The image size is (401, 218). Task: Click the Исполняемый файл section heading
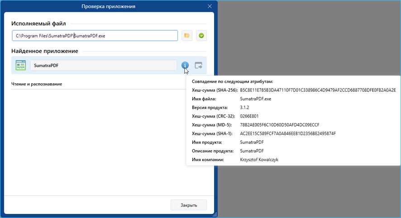38,24
